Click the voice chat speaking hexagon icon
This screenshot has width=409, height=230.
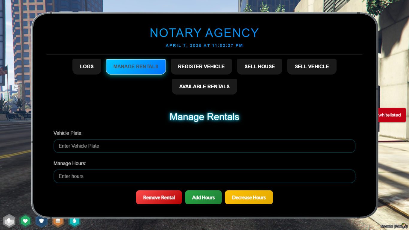pos(9,221)
